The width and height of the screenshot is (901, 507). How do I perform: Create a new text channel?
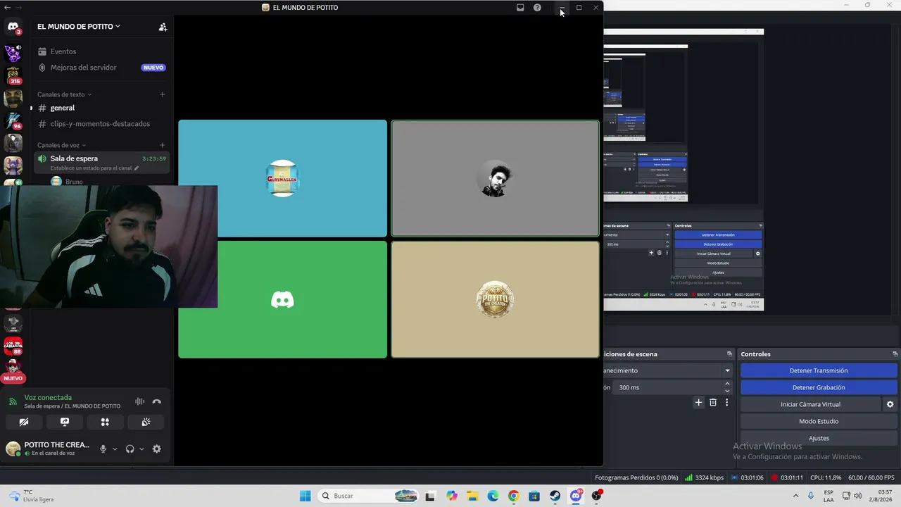tap(163, 94)
